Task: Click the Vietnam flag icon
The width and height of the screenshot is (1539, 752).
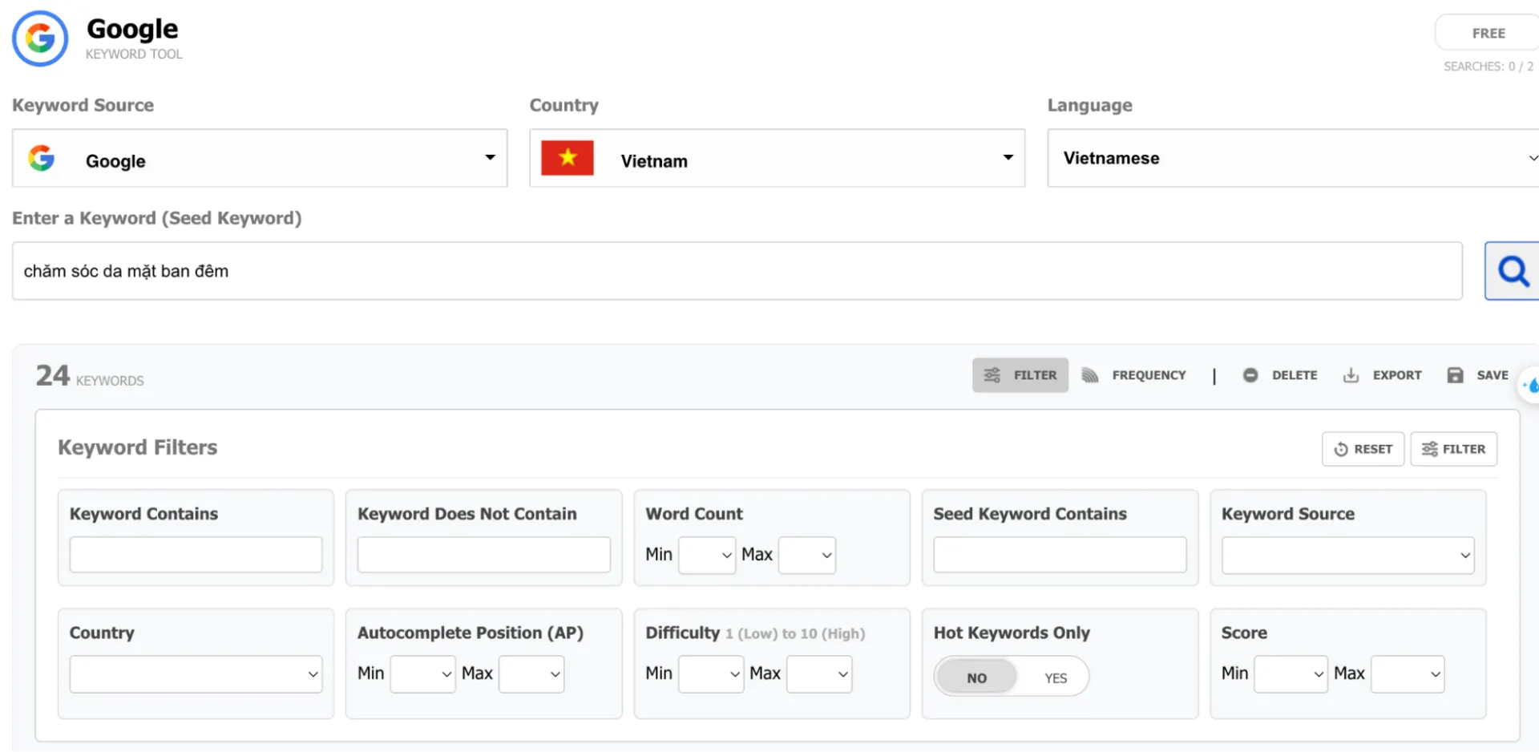Action: 568,158
